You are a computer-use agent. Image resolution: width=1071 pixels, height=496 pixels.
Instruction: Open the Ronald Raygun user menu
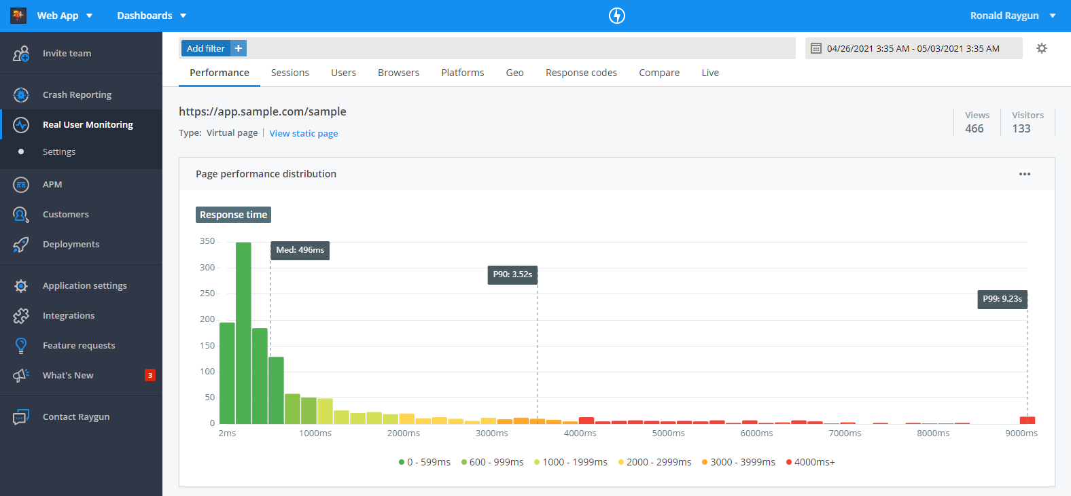coord(1013,16)
